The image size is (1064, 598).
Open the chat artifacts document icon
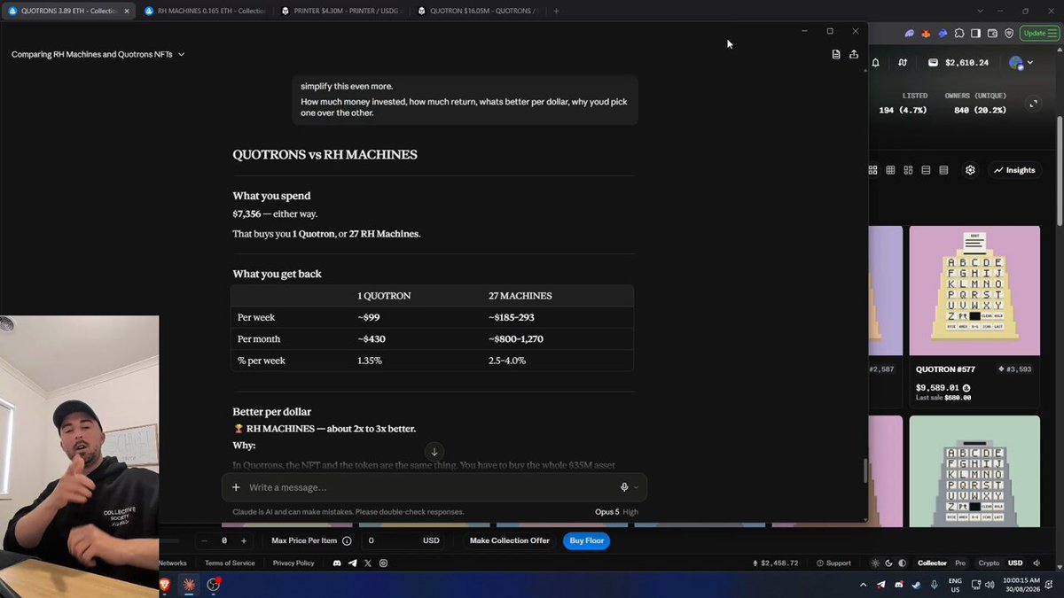click(x=836, y=54)
